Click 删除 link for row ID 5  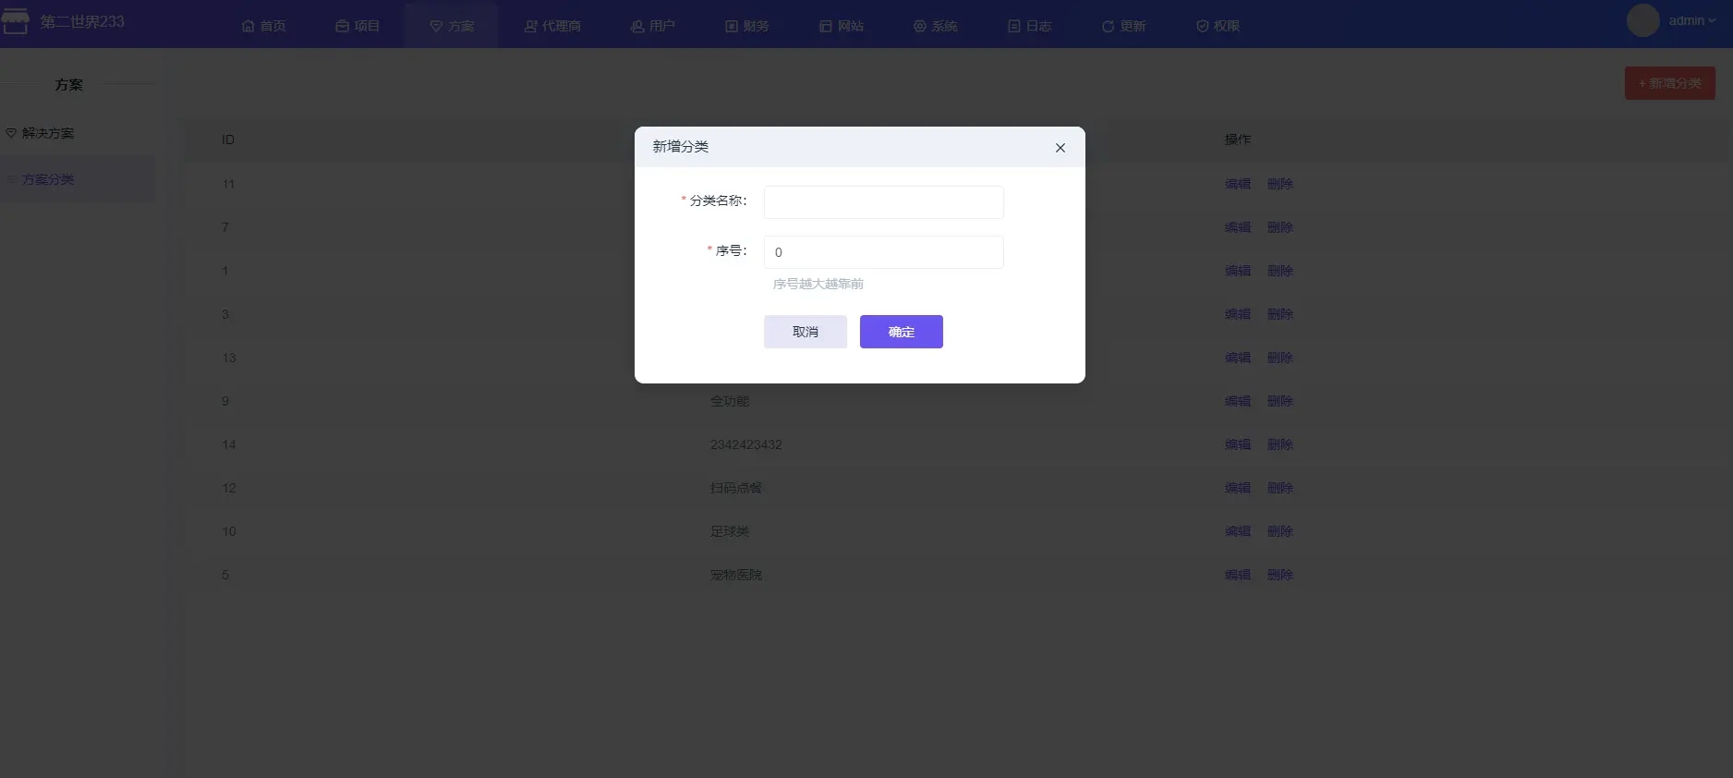coord(1279,575)
